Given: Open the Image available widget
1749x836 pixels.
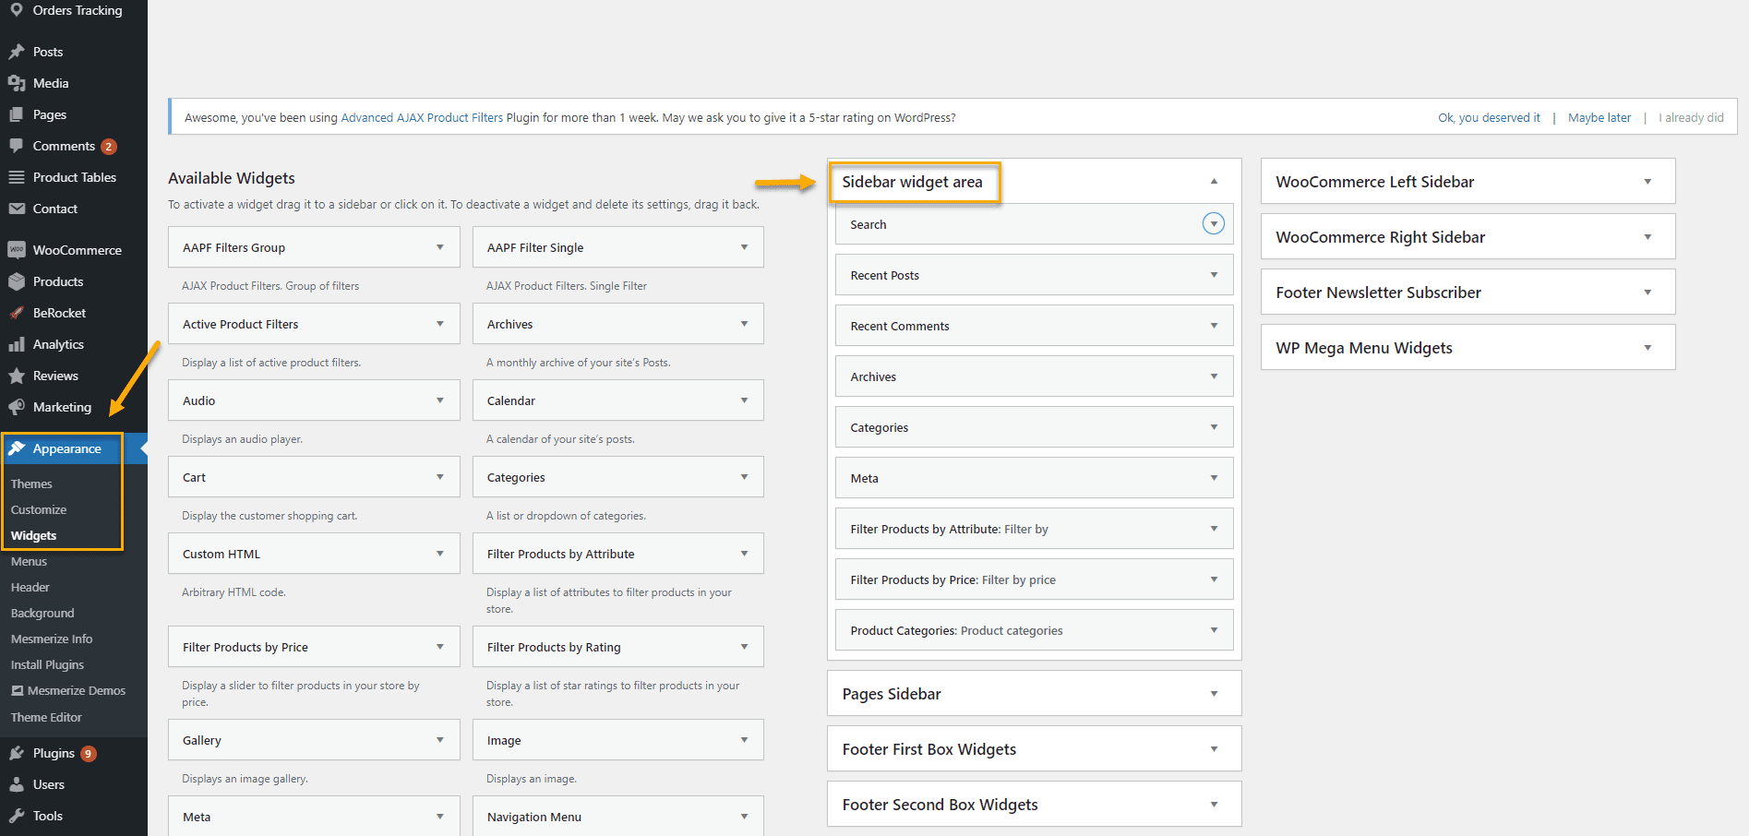Looking at the screenshot, I should pos(618,740).
